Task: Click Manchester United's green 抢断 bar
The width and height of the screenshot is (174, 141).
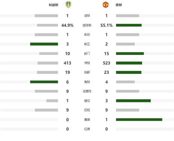Action: [129, 72]
